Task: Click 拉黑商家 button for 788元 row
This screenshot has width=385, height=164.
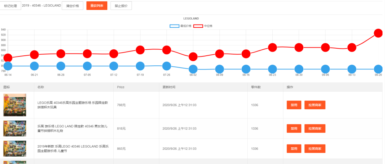Action: 315,105
